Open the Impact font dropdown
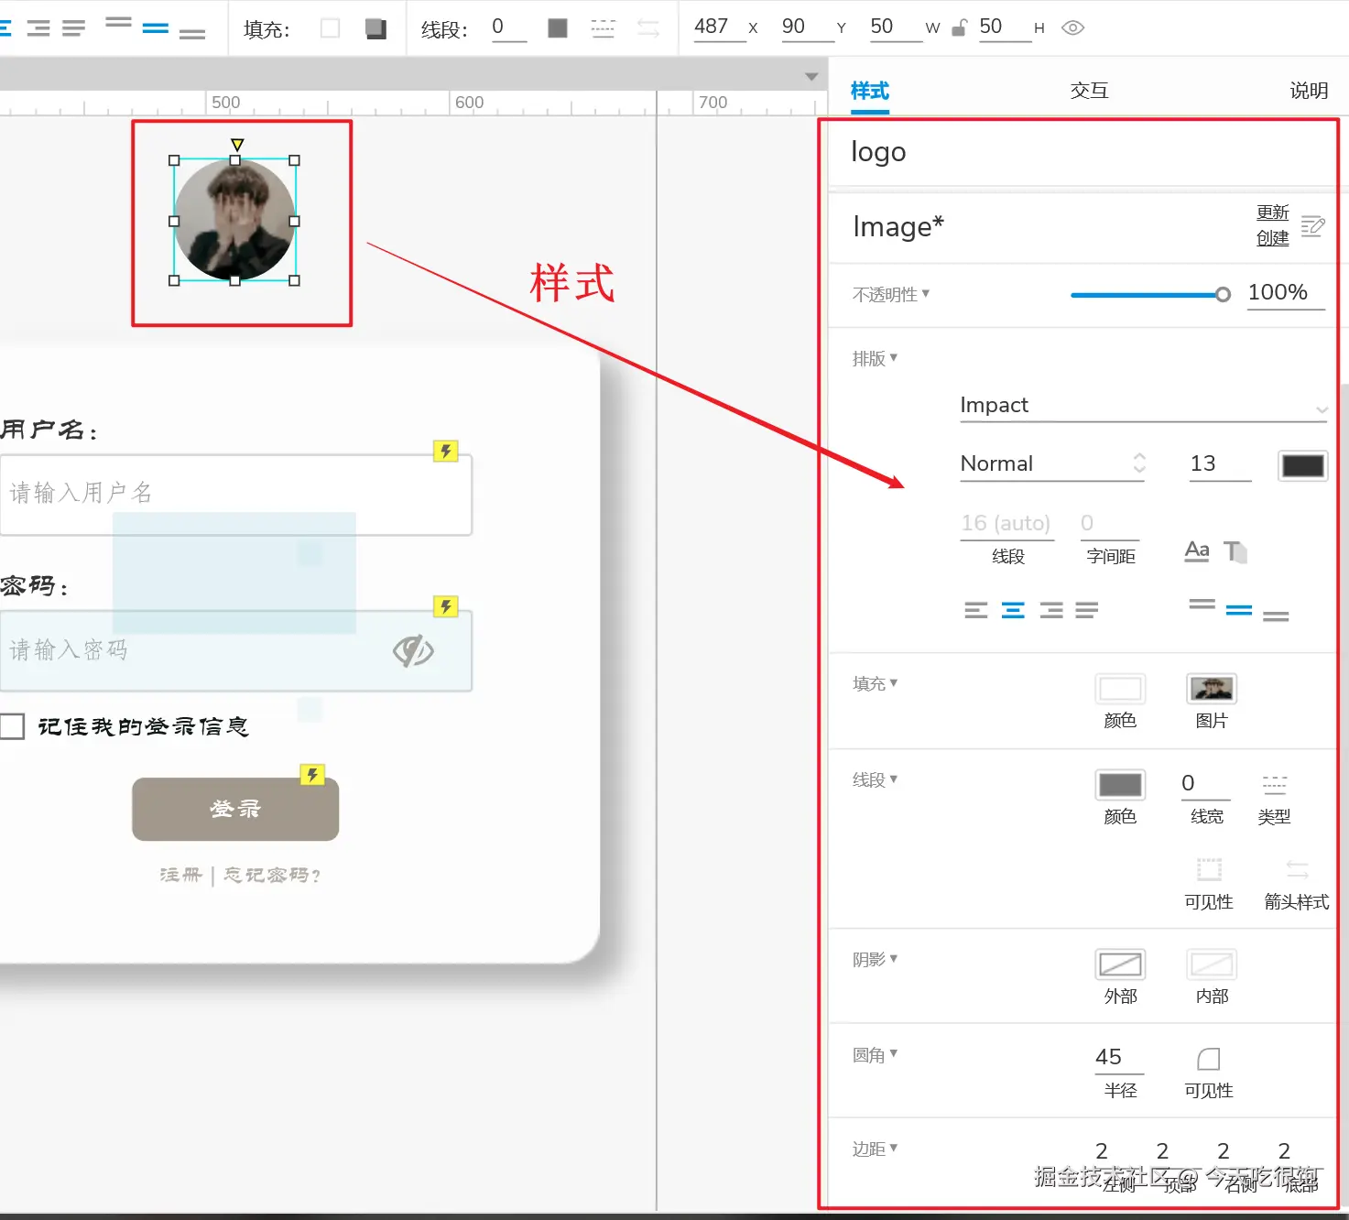The width and height of the screenshot is (1349, 1220). point(1144,406)
